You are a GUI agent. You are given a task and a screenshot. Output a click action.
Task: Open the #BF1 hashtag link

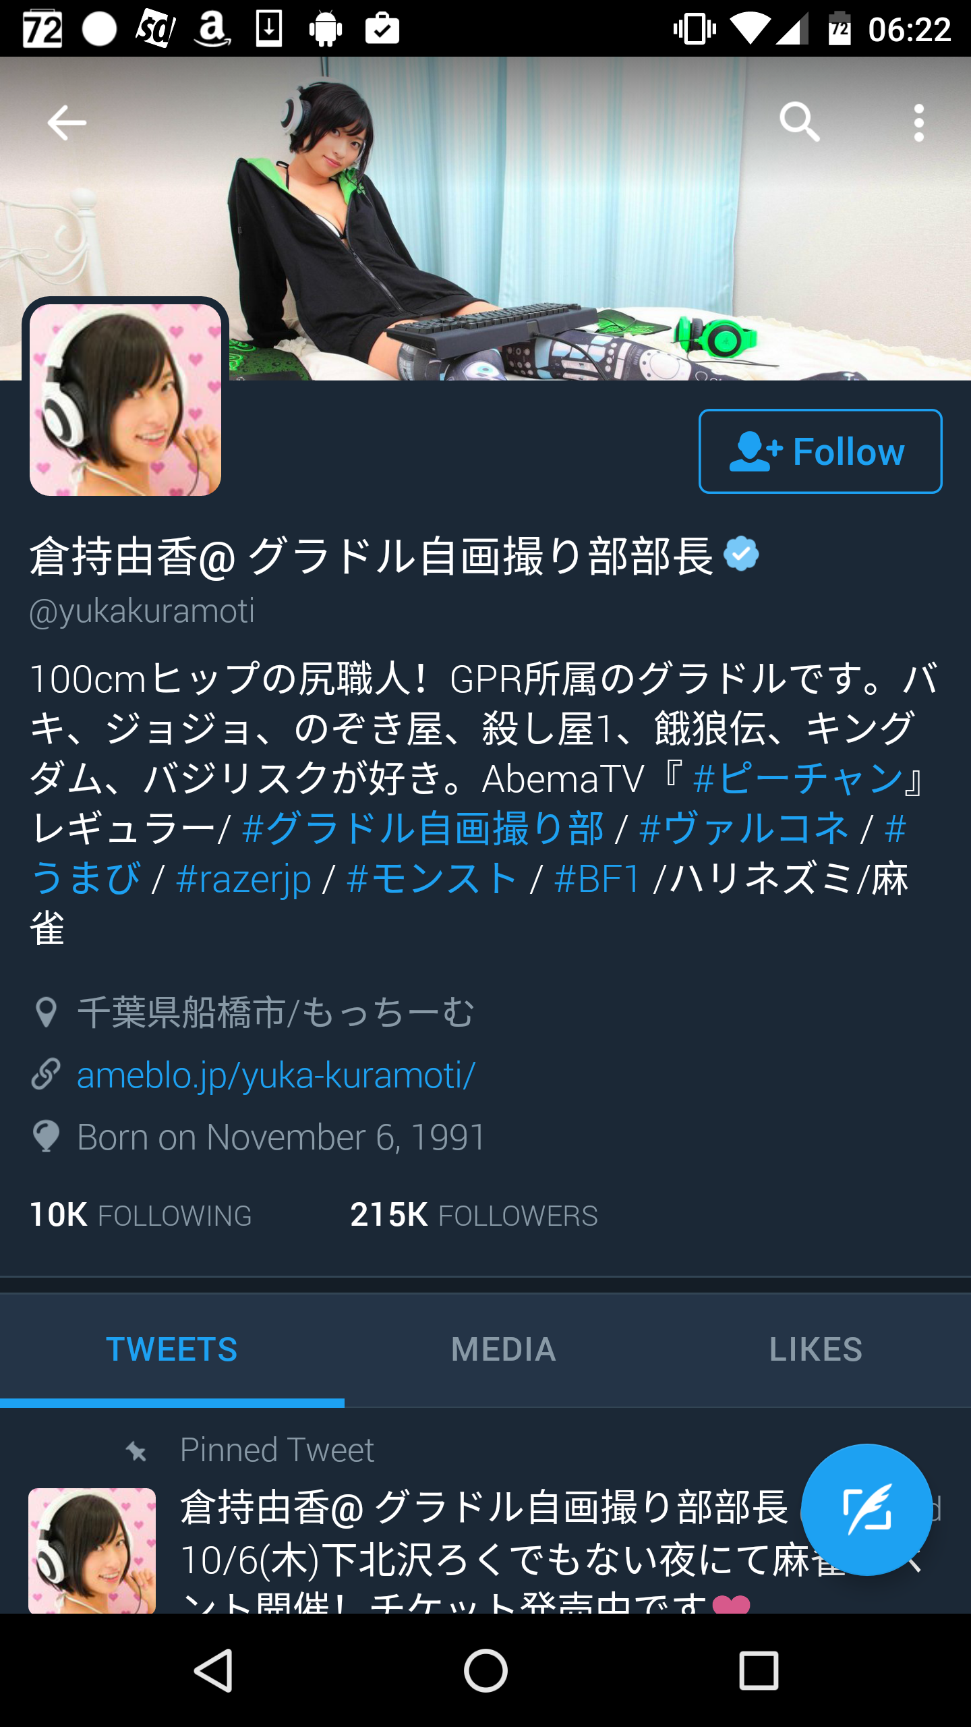click(x=597, y=879)
